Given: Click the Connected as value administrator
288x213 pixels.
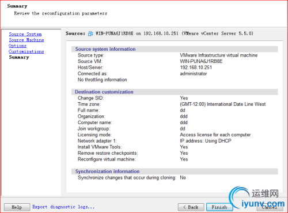Looking at the screenshot, I should click(x=194, y=74).
